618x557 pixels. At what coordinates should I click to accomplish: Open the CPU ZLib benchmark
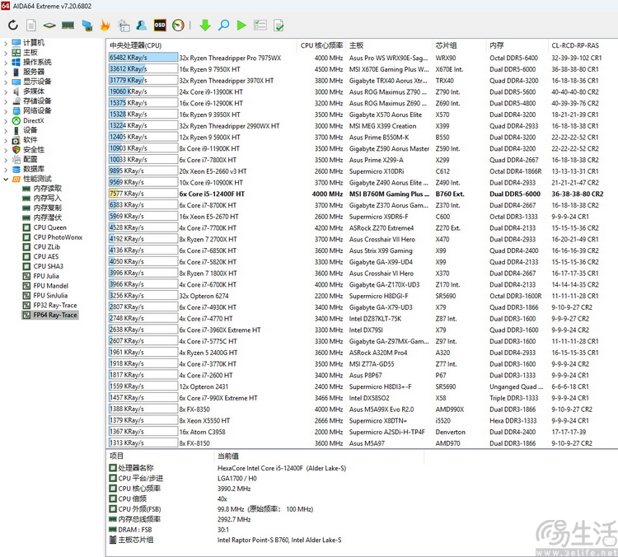41,246
